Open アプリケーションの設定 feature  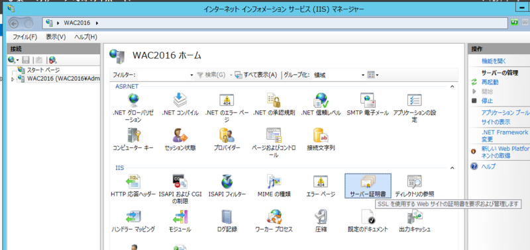[415, 108]
